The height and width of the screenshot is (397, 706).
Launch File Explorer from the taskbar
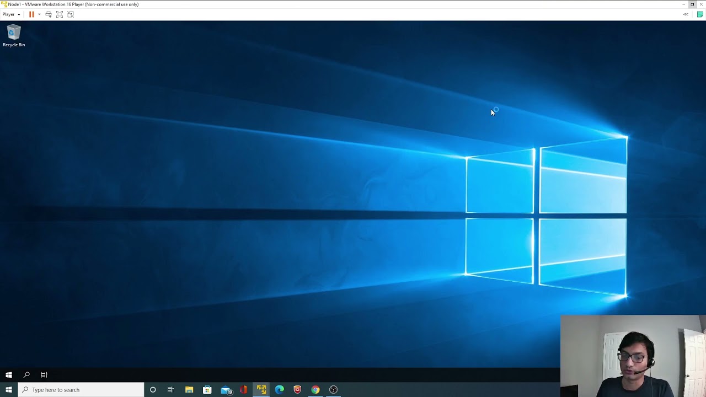coord(189,390)
